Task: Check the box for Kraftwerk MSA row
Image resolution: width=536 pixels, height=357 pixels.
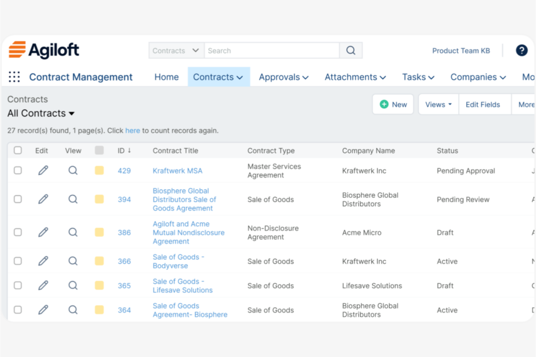Action: (x=18, y=170)
